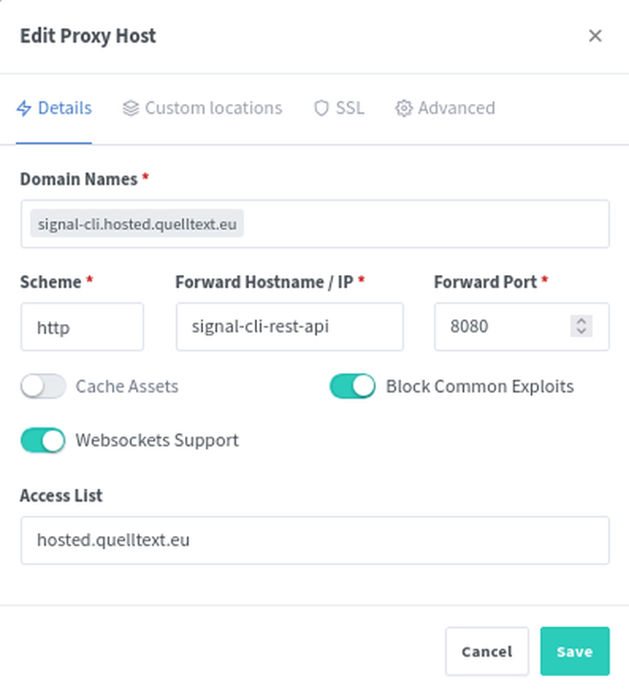Close the Edit Proxy Host dialog
This screenshot has height=690, width=629.
click(x=595, y=36)
